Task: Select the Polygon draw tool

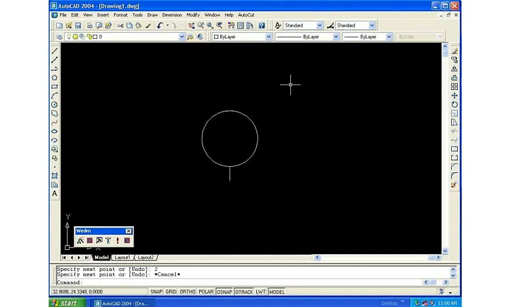Action: [55, 78]
